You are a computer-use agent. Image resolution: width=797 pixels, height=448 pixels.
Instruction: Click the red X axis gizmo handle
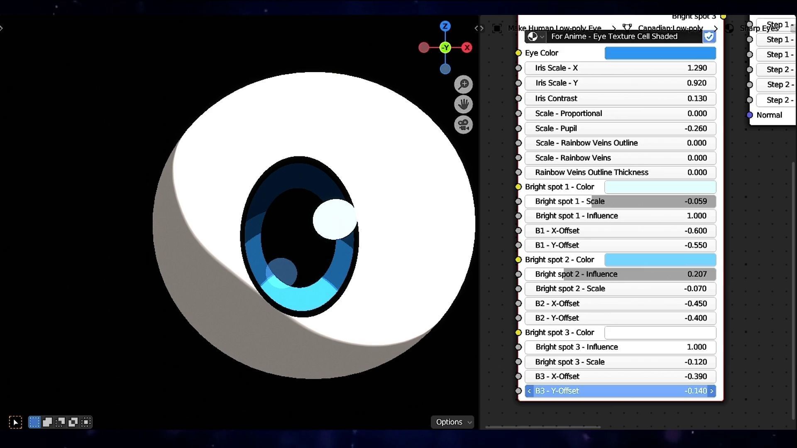(x=467, y=48)
